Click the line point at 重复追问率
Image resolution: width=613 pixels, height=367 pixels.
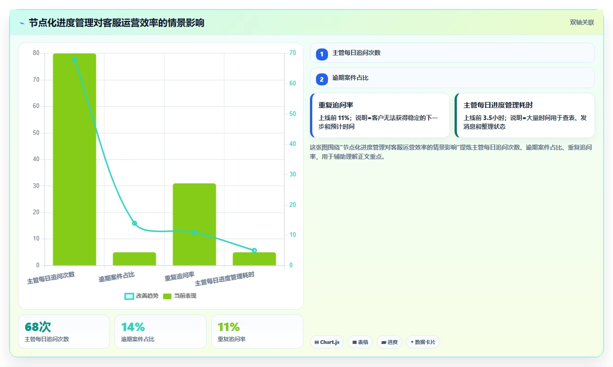[194, 232]
